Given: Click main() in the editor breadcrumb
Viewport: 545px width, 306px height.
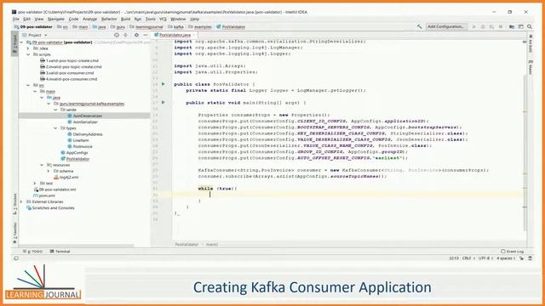Looking at the screenshot, I should [212, 244].
